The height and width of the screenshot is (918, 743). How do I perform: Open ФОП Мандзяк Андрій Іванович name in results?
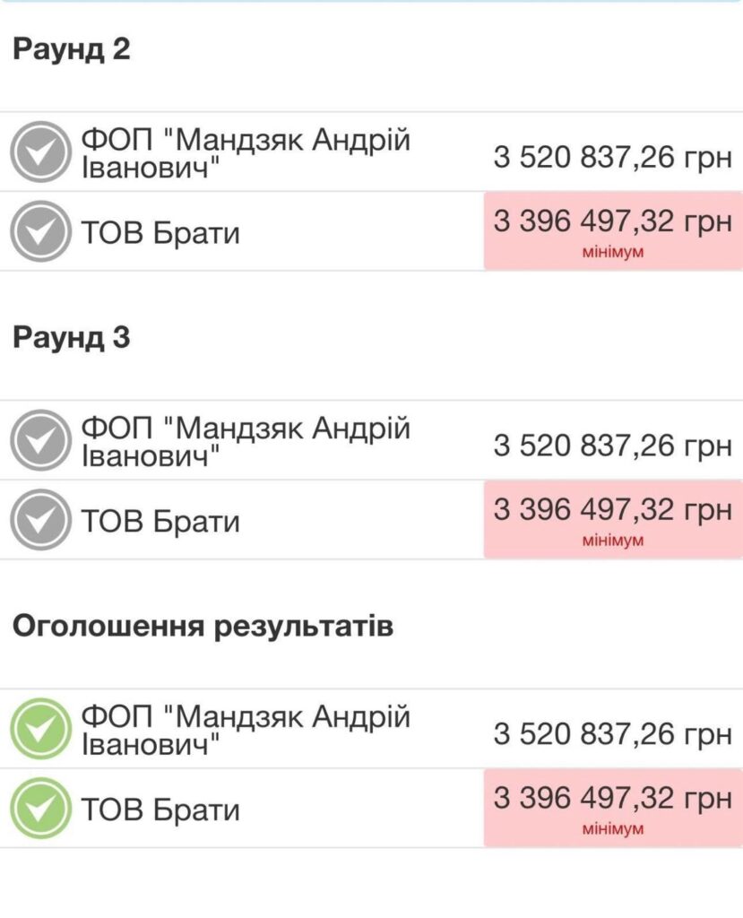pos(246,730)
